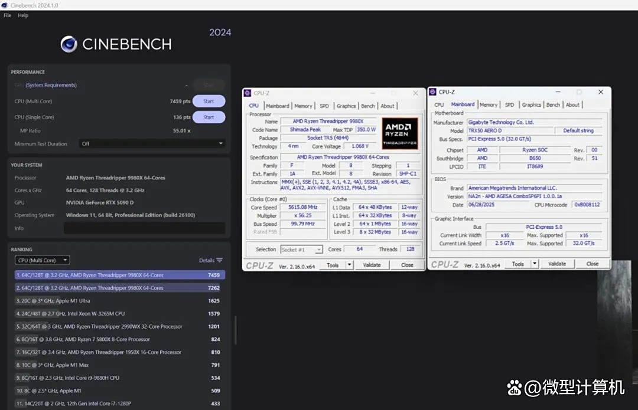The image size is (638, 410).
Task: Switch to CPU tab in right CPU-Z window
Action: [x=439, y=105]
